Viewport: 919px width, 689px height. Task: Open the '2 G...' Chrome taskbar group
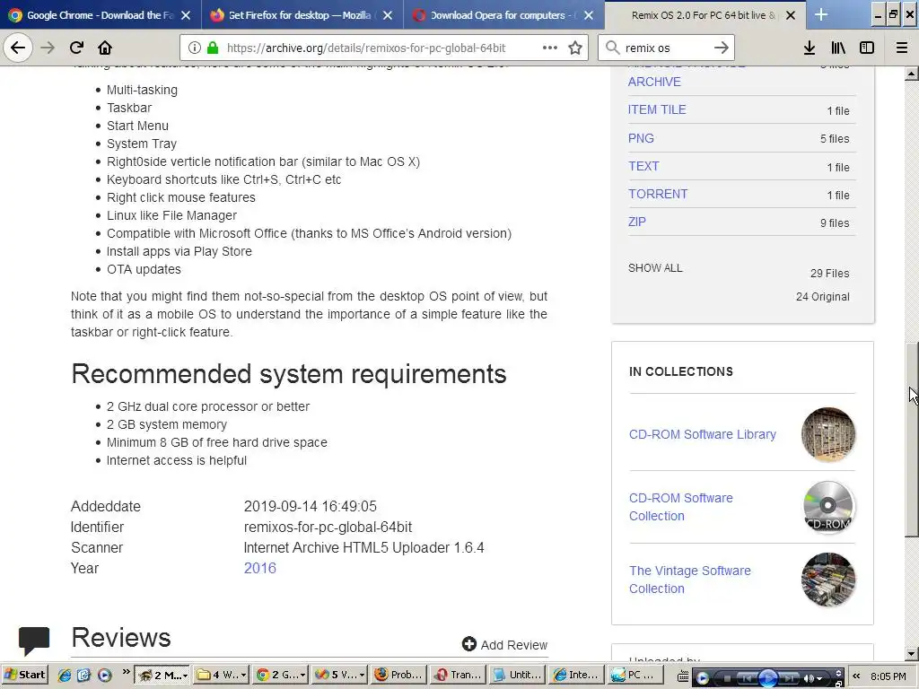pyautogui.click(x=281, y=675)
